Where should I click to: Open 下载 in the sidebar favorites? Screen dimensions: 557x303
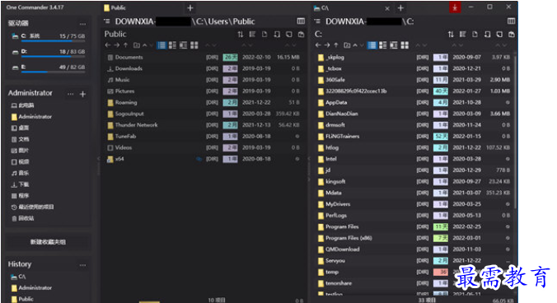[x=21, y=184]
